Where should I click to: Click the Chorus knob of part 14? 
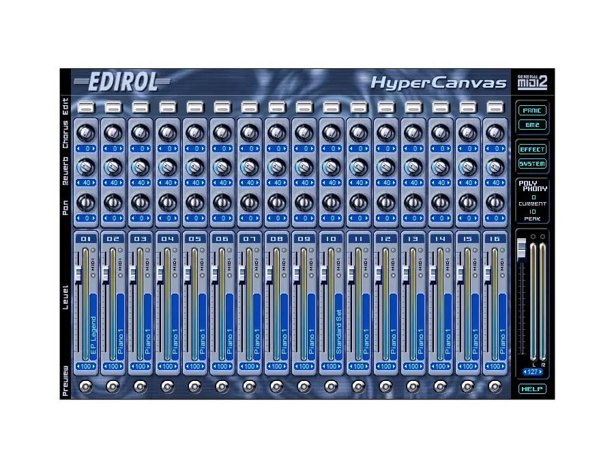pos(441,133)
